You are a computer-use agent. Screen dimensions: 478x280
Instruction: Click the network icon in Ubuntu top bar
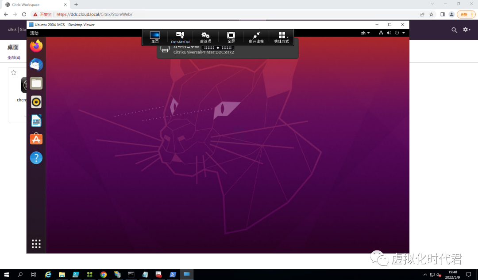pyautogui.click(x=381, y=33)
